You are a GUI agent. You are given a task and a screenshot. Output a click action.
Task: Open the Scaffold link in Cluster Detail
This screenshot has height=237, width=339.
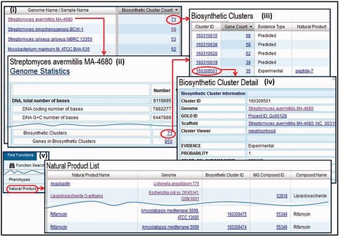(x=292, y=123)
